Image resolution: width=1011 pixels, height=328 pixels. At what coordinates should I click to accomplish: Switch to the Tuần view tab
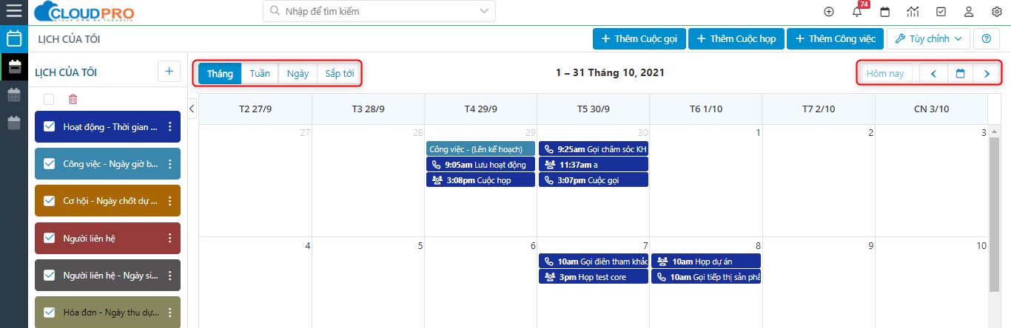260,73
